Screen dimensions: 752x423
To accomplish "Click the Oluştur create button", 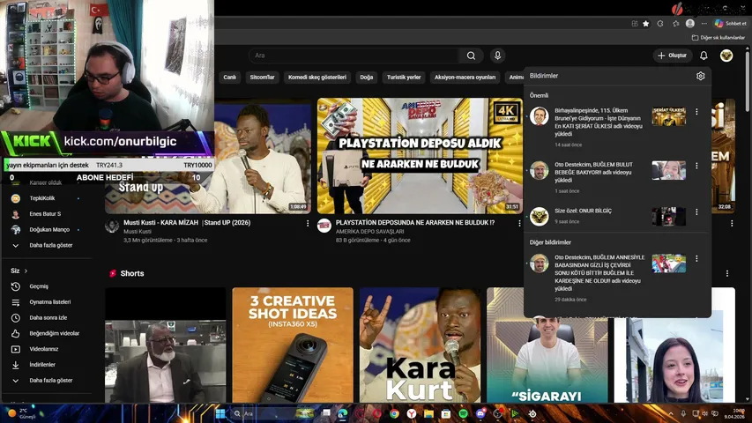I will click(672, 56).
